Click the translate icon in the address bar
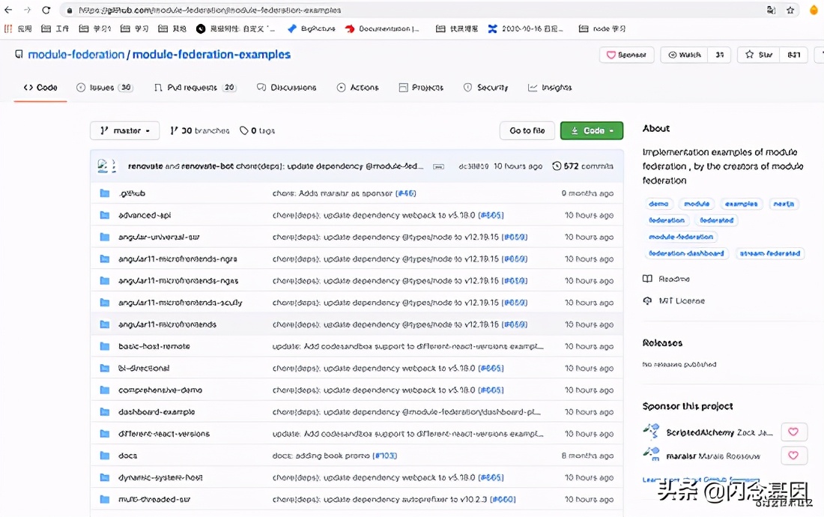Screen dimensions: 824x517 [x=771, y=10]
